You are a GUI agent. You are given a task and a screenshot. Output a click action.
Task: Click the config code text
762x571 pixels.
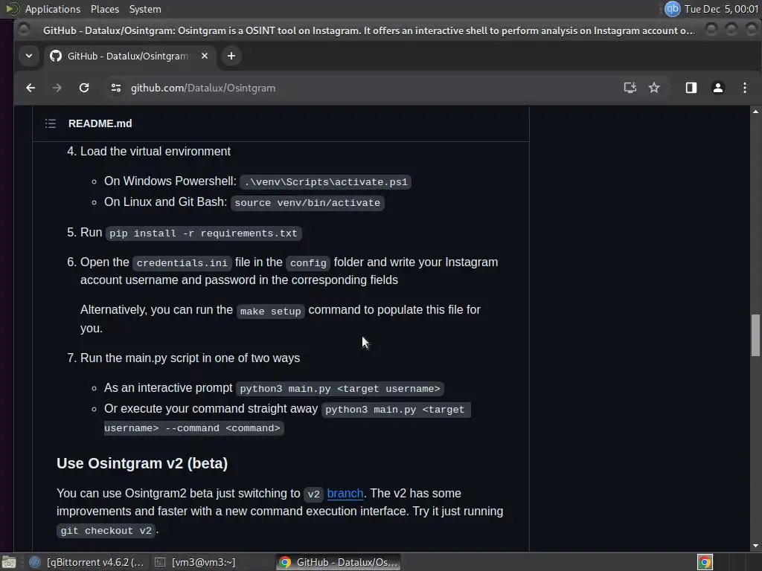tap(308, 262)
